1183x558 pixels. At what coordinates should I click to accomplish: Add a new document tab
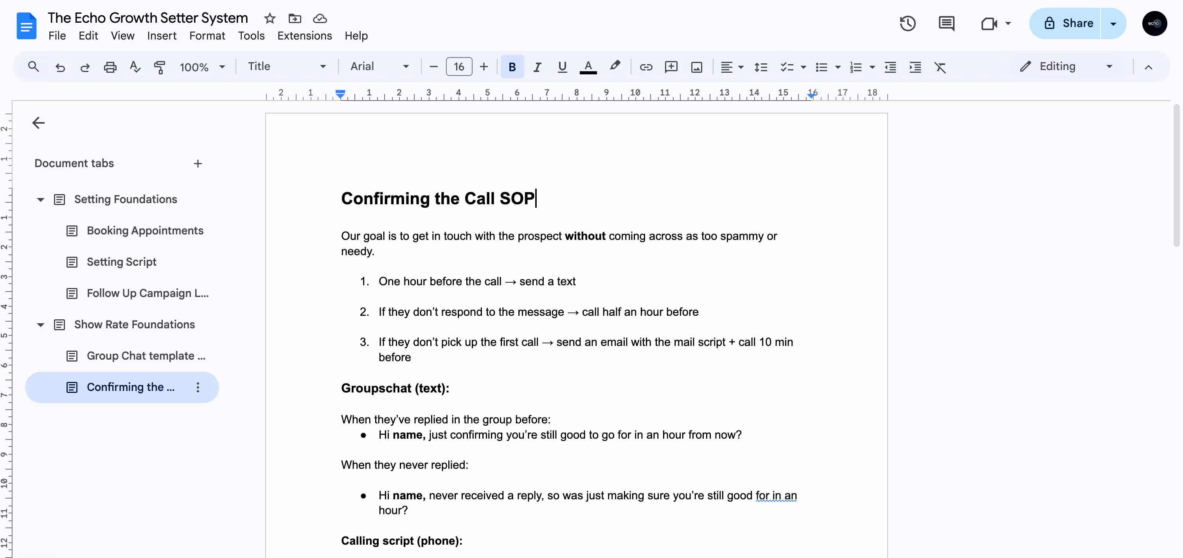point(198,164)
